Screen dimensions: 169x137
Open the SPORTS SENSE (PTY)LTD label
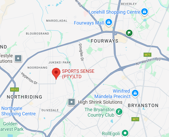pyautogui.click(x=78, y=74)
